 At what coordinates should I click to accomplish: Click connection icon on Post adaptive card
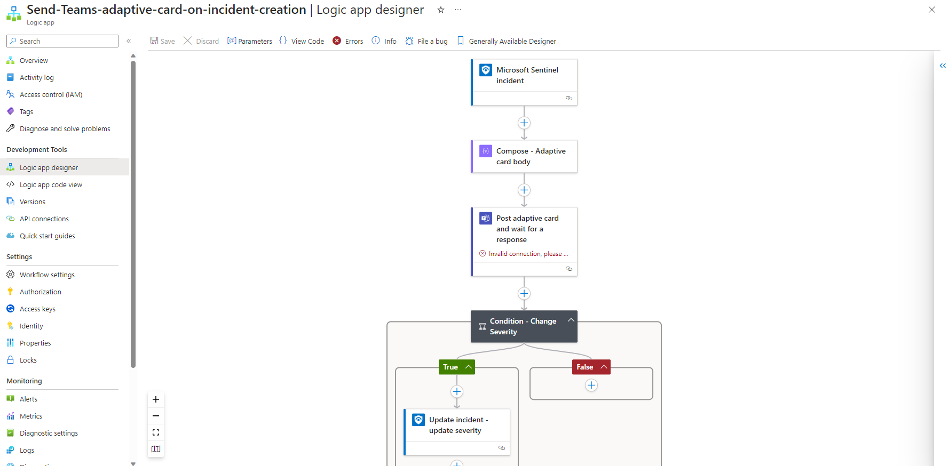pos(569,269)
